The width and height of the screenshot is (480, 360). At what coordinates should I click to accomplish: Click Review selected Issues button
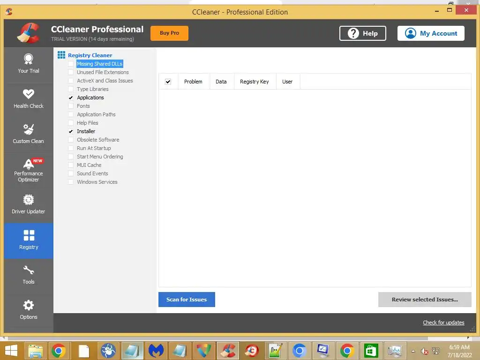425,300
